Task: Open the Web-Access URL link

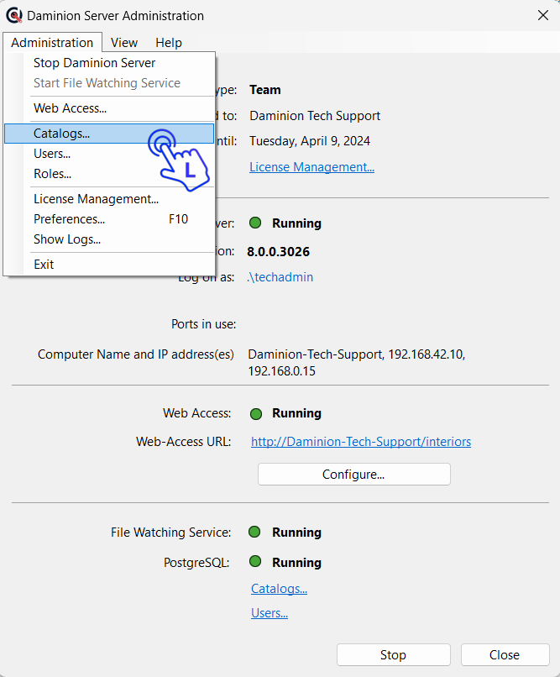Action: pos(361,442)
